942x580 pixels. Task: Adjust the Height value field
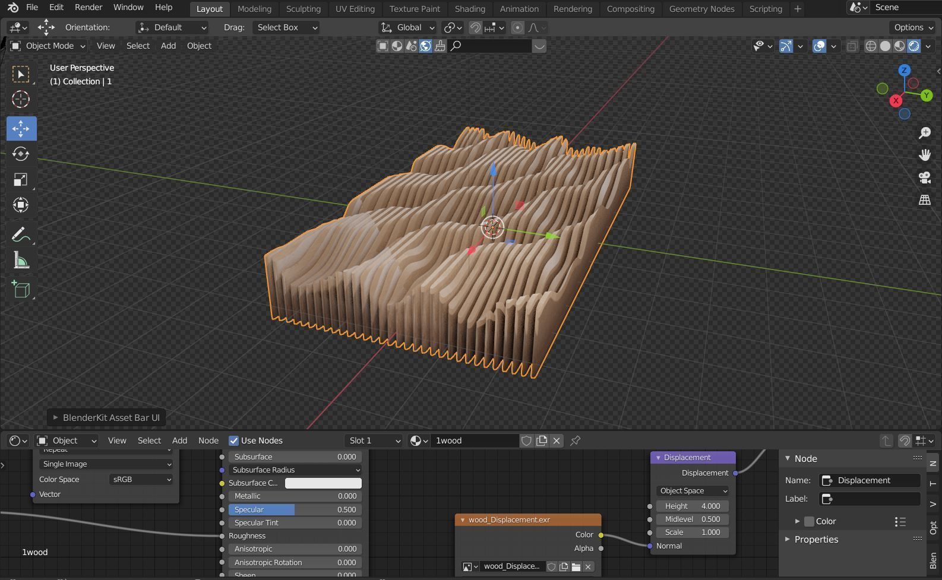(x=693, y=506)
